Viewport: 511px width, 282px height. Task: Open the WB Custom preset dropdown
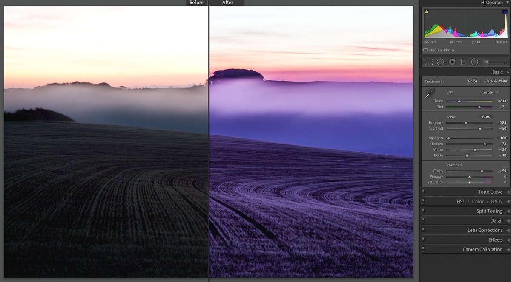point(490,92)
